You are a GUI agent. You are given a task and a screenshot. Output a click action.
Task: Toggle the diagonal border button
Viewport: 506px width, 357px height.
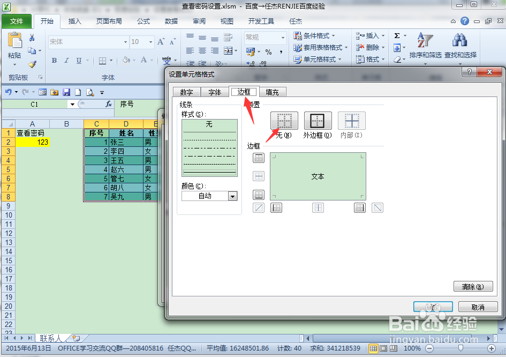pyautogui.click(x=259, y=207)
